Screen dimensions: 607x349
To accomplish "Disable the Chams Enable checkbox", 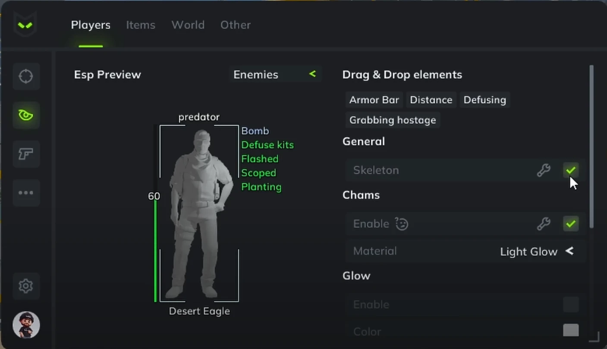I will pyautogui.click(x=571, y=224).
